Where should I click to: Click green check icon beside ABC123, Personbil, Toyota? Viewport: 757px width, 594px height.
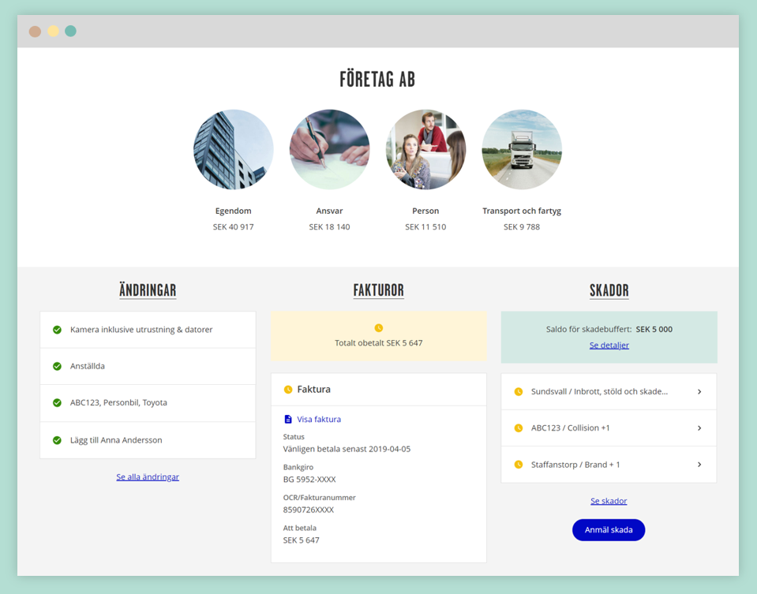click(x=57, y=402)
